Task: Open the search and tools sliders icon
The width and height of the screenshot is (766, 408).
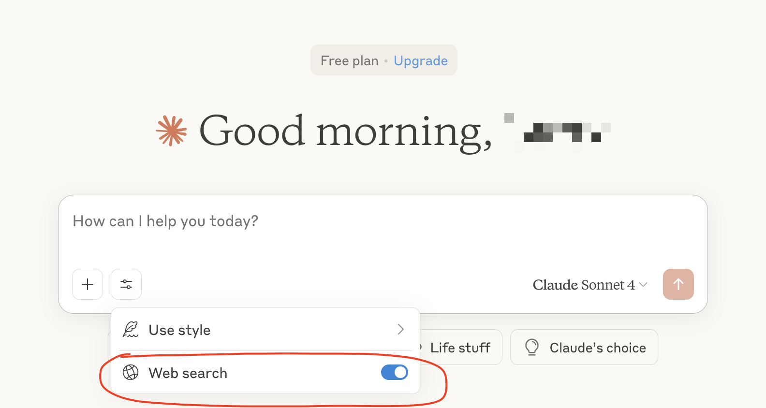Action: point(126,284)
